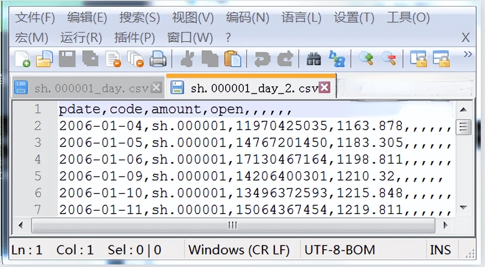485x267 pixels.
Task: Open the 运行(R) menu
Action: (81, 38)
